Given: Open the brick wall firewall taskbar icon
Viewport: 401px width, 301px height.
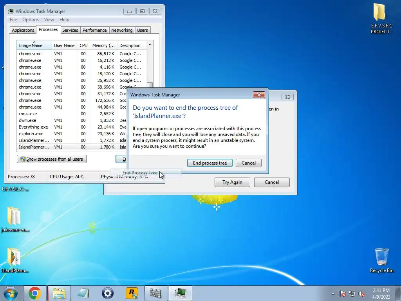Looking at the screenshot, I should click(156, 293).
